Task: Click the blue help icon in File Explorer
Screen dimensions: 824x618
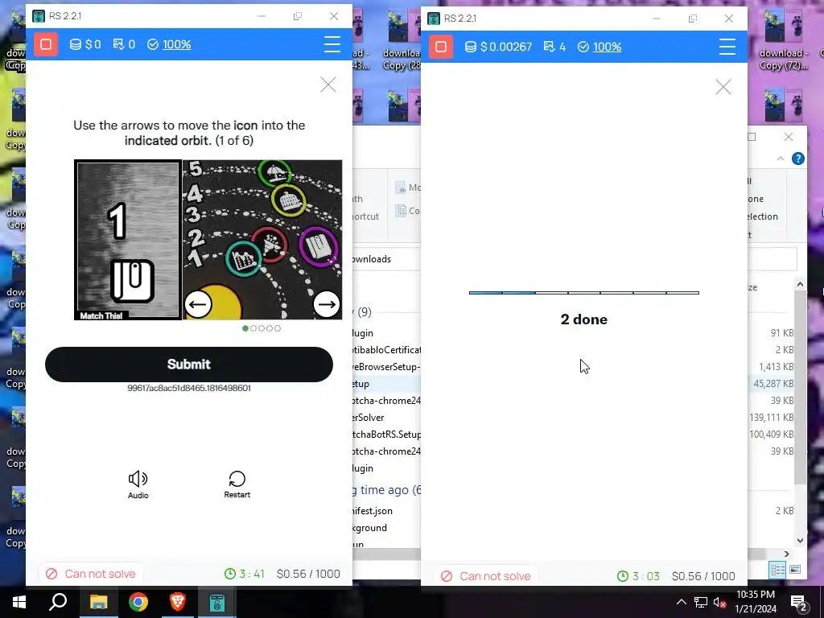Action: (x=797, y=159)
